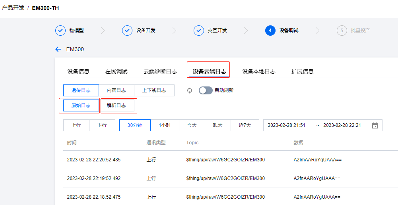Image resolution: width=398 pixels, height=205 pixels.
Task: Click the step 4 设备调试 circle
Action: click(x=270, y=31)
